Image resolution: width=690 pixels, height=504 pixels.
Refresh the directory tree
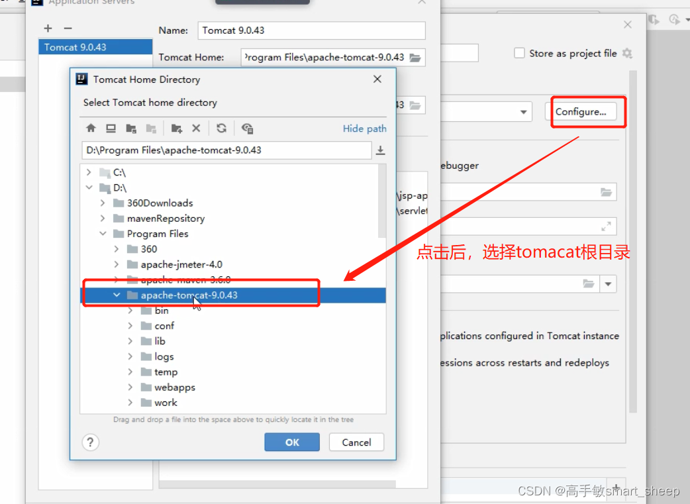click(221, 128)
